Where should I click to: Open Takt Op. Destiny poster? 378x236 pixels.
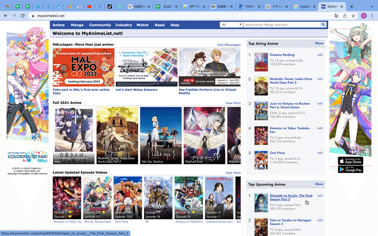[161, 135]
